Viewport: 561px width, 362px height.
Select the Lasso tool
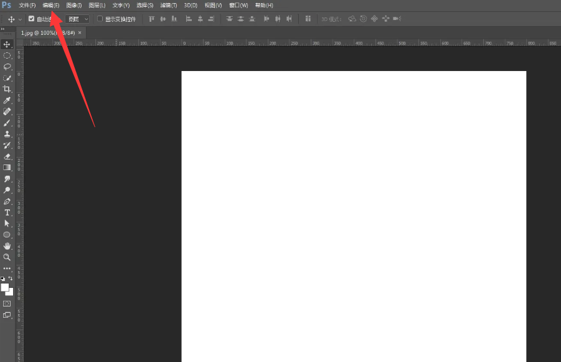(x=7, y=67)
